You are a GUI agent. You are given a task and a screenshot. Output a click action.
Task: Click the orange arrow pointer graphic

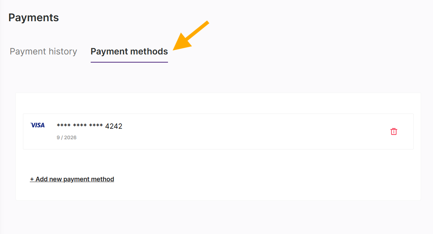(191, 36)
